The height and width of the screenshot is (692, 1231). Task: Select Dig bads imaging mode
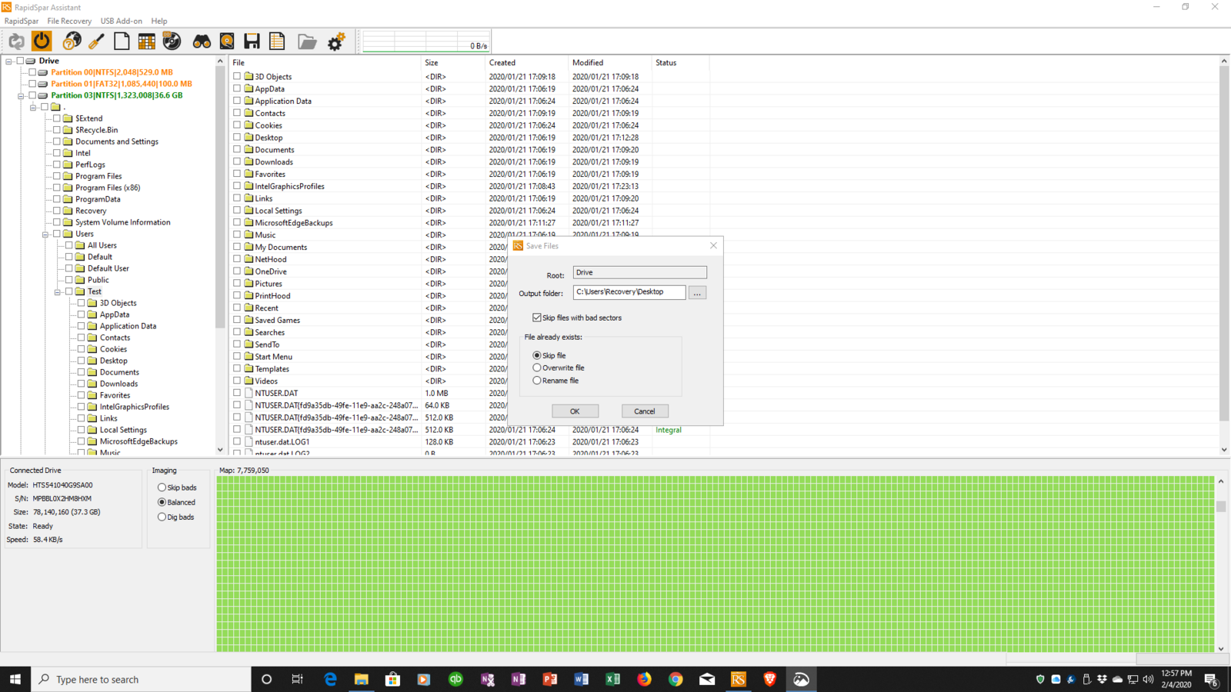(162, 517)
